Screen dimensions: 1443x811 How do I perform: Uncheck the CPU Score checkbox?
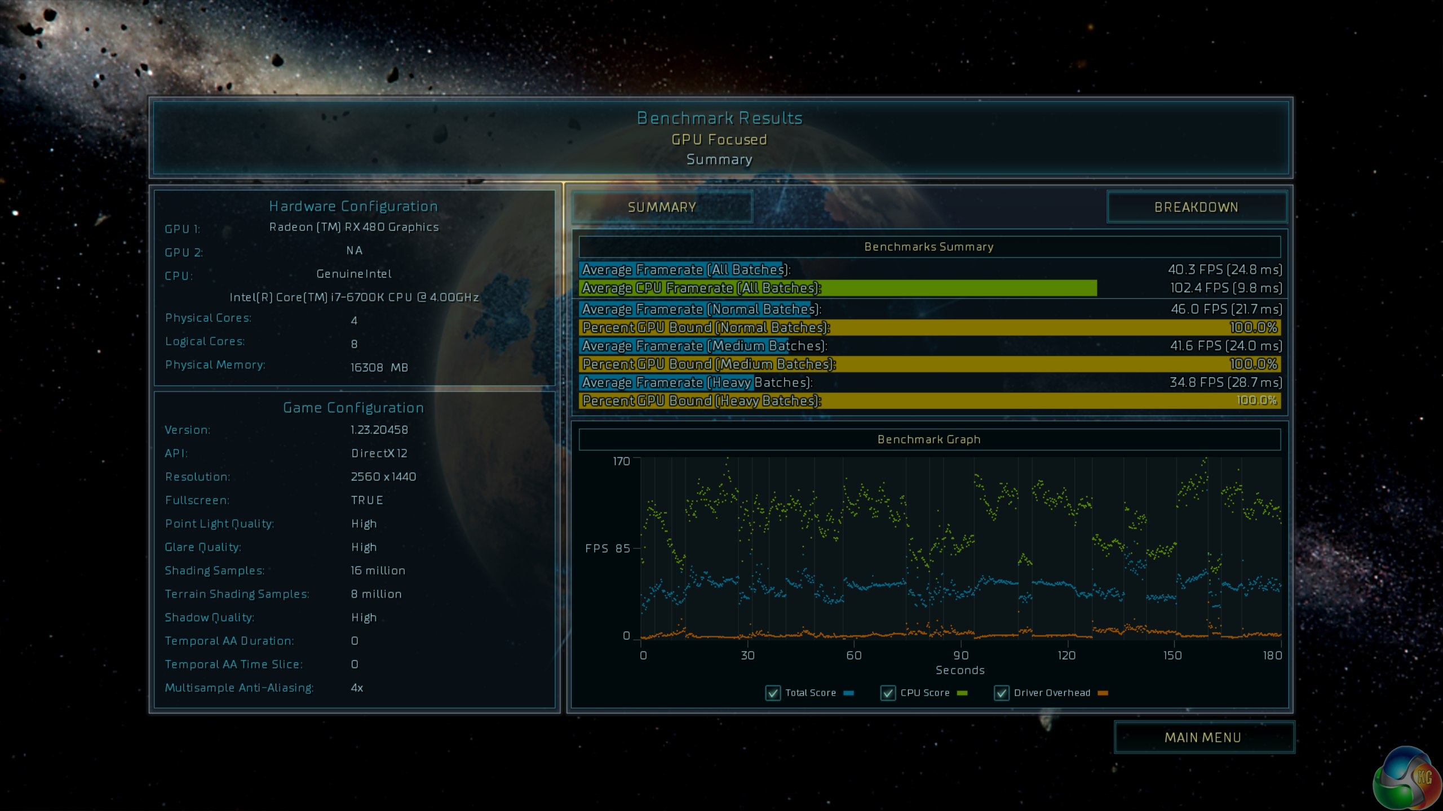click(888, 693)
